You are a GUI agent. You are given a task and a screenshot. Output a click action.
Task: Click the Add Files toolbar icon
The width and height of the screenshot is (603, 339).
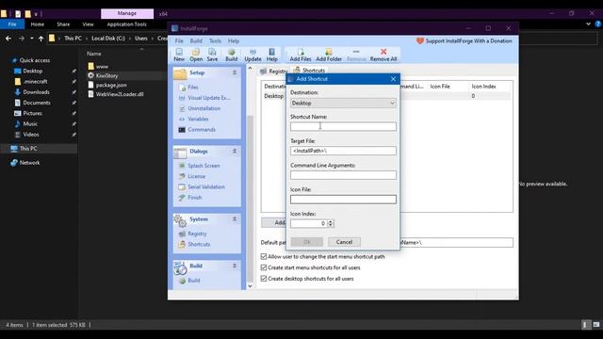tap(301, 55)
